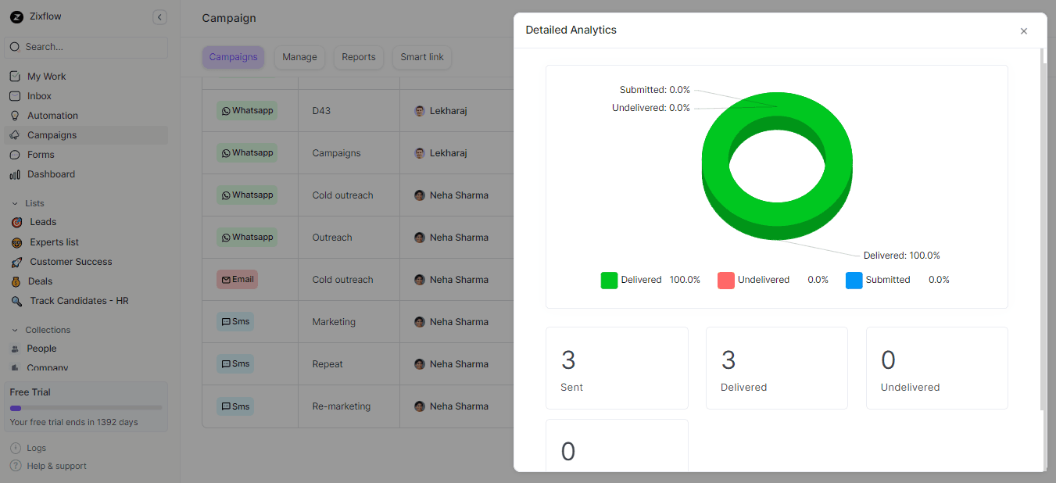The height and width of the screenshot is (483, 1056).
Task: Switch to the Reports tab
Action: pyautogui.click(x=358, y=56)
